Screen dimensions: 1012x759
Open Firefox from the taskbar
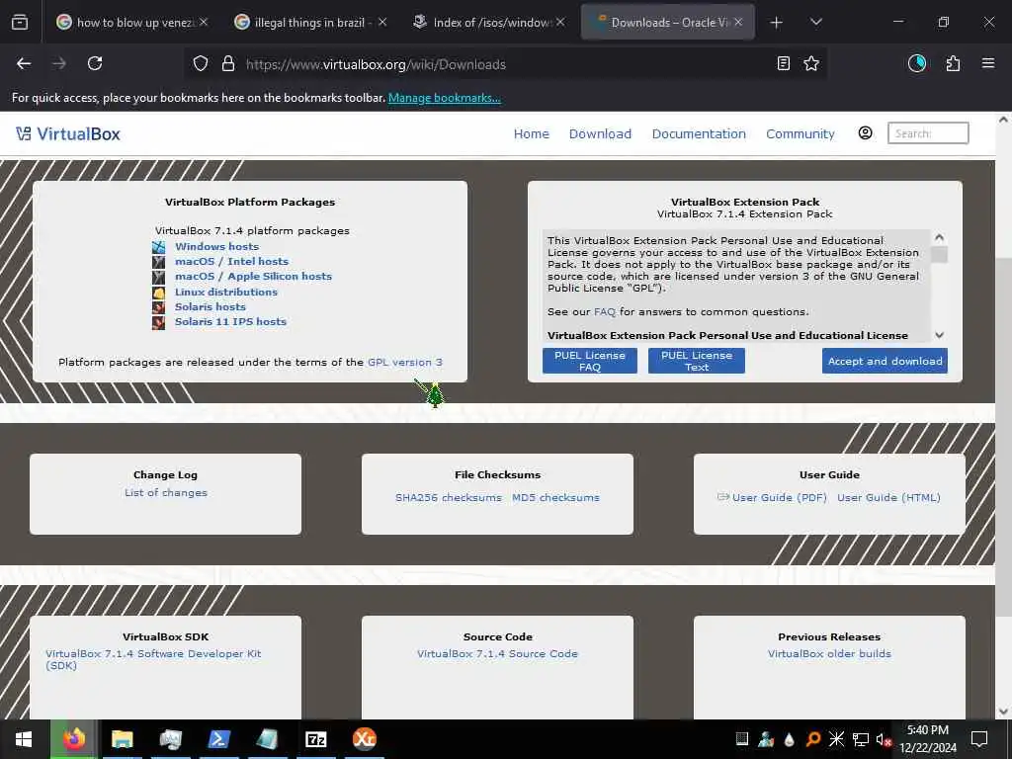pos(73,739)
